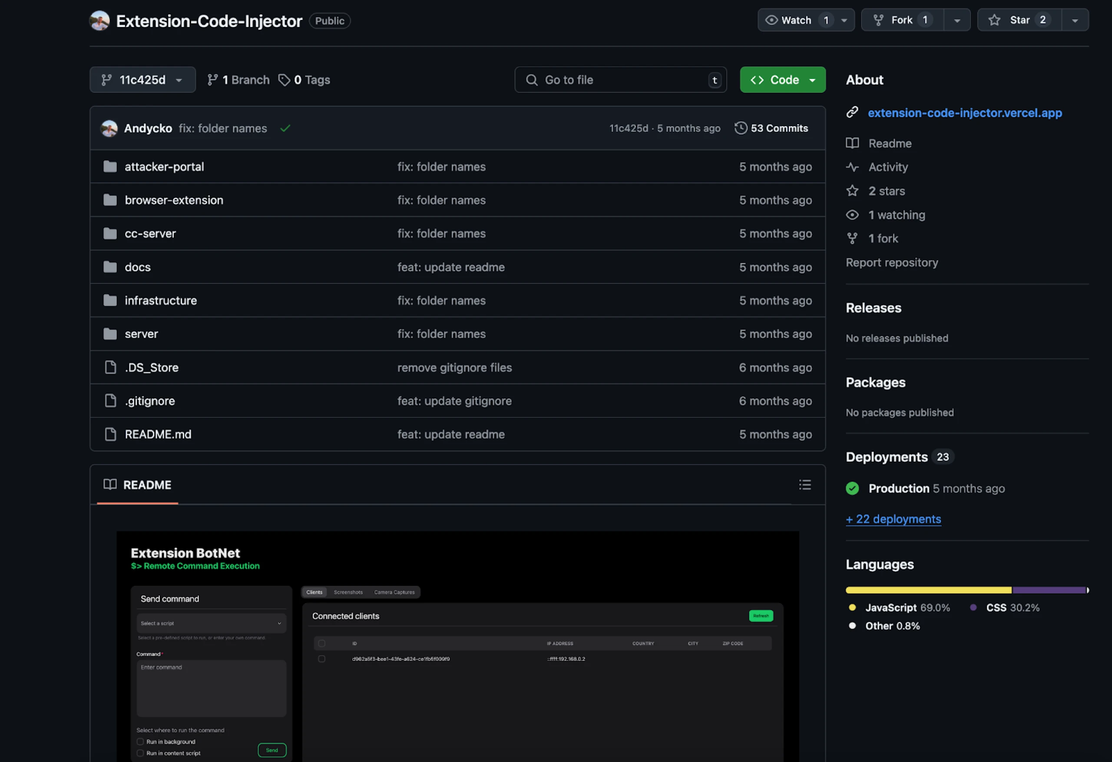The height and width of the screenshot is (762, 1112).
Task: Click the Activity pulse icon
Action: coord(852,168)
